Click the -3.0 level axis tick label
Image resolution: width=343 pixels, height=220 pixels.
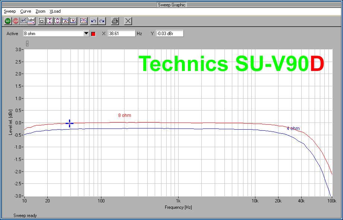18,196
